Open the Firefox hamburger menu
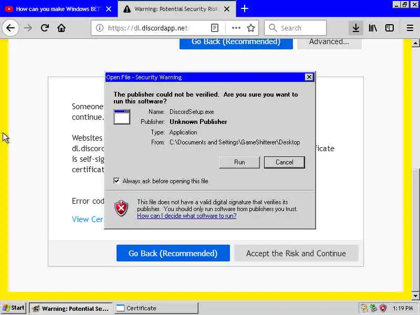The width and height of the screenshot is (420, 315). pos(409,28)
